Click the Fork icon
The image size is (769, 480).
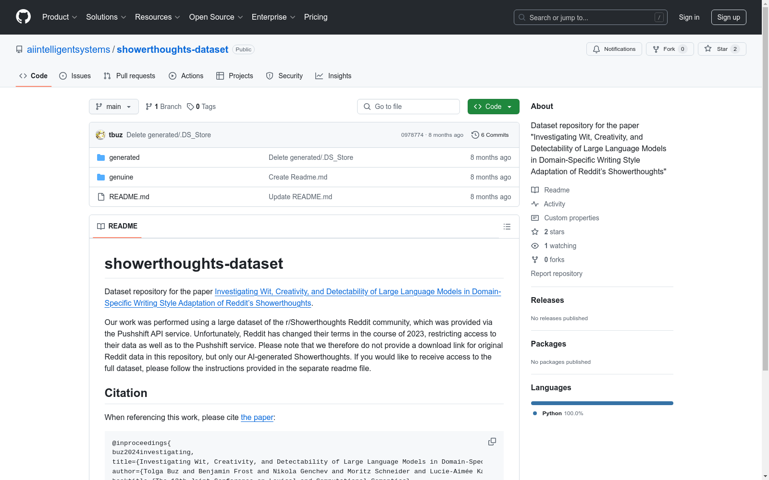[656, 49]
